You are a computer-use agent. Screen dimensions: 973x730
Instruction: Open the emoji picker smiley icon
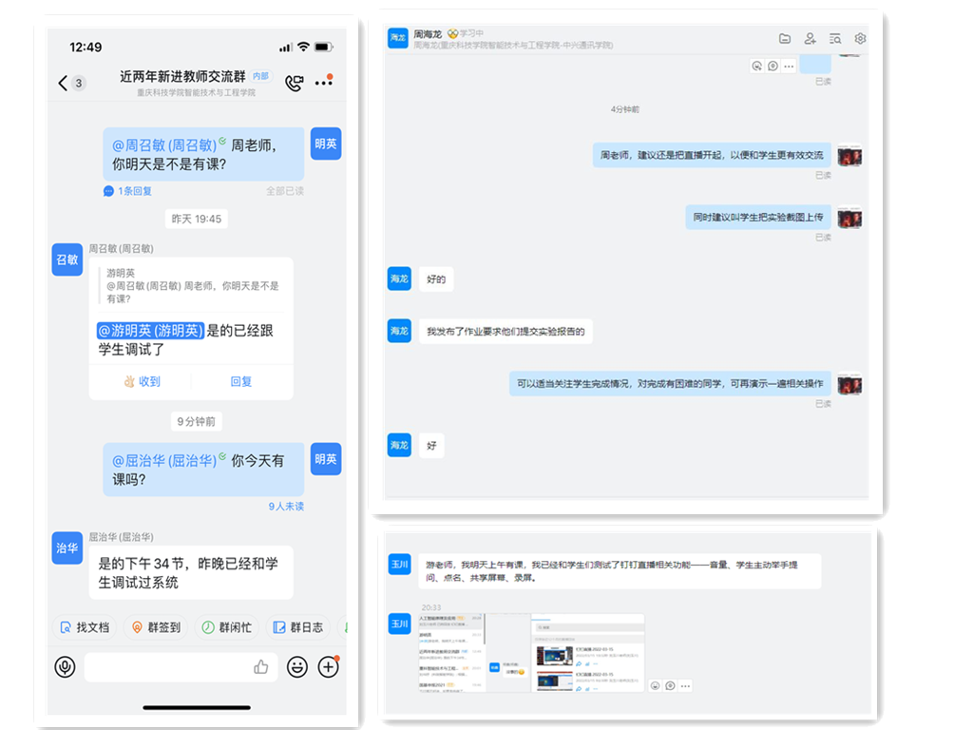(x=297, y=667)
